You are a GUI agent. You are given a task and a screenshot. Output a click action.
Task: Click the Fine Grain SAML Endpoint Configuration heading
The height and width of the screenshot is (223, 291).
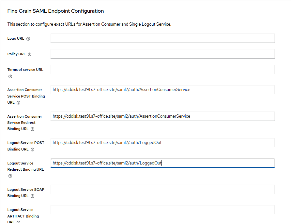pyautogui.click(x=55, y=11)
